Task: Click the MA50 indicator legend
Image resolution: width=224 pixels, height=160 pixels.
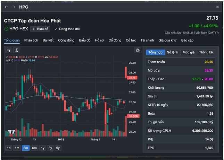Action: point(28,60)
